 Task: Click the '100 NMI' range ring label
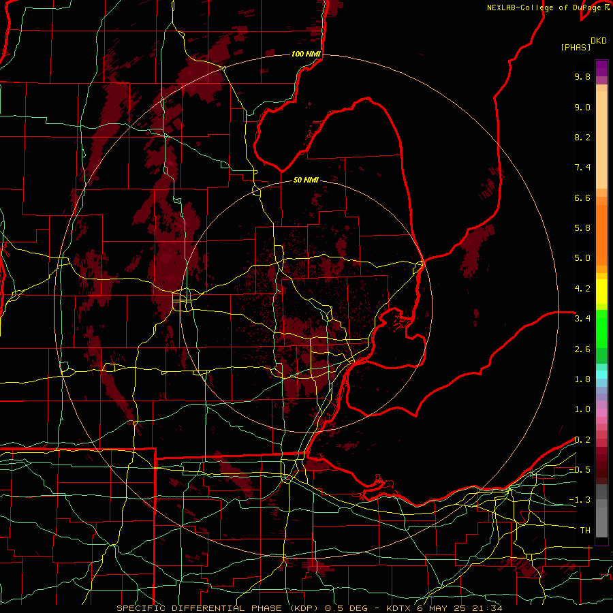coord(306,54)
